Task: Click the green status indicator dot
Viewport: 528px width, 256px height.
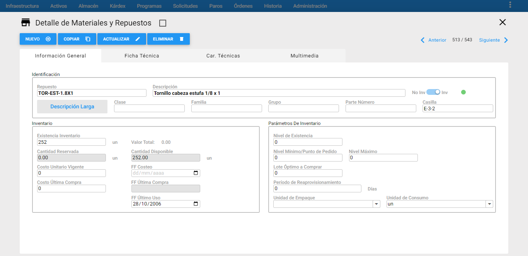Action: pos(463,92)
